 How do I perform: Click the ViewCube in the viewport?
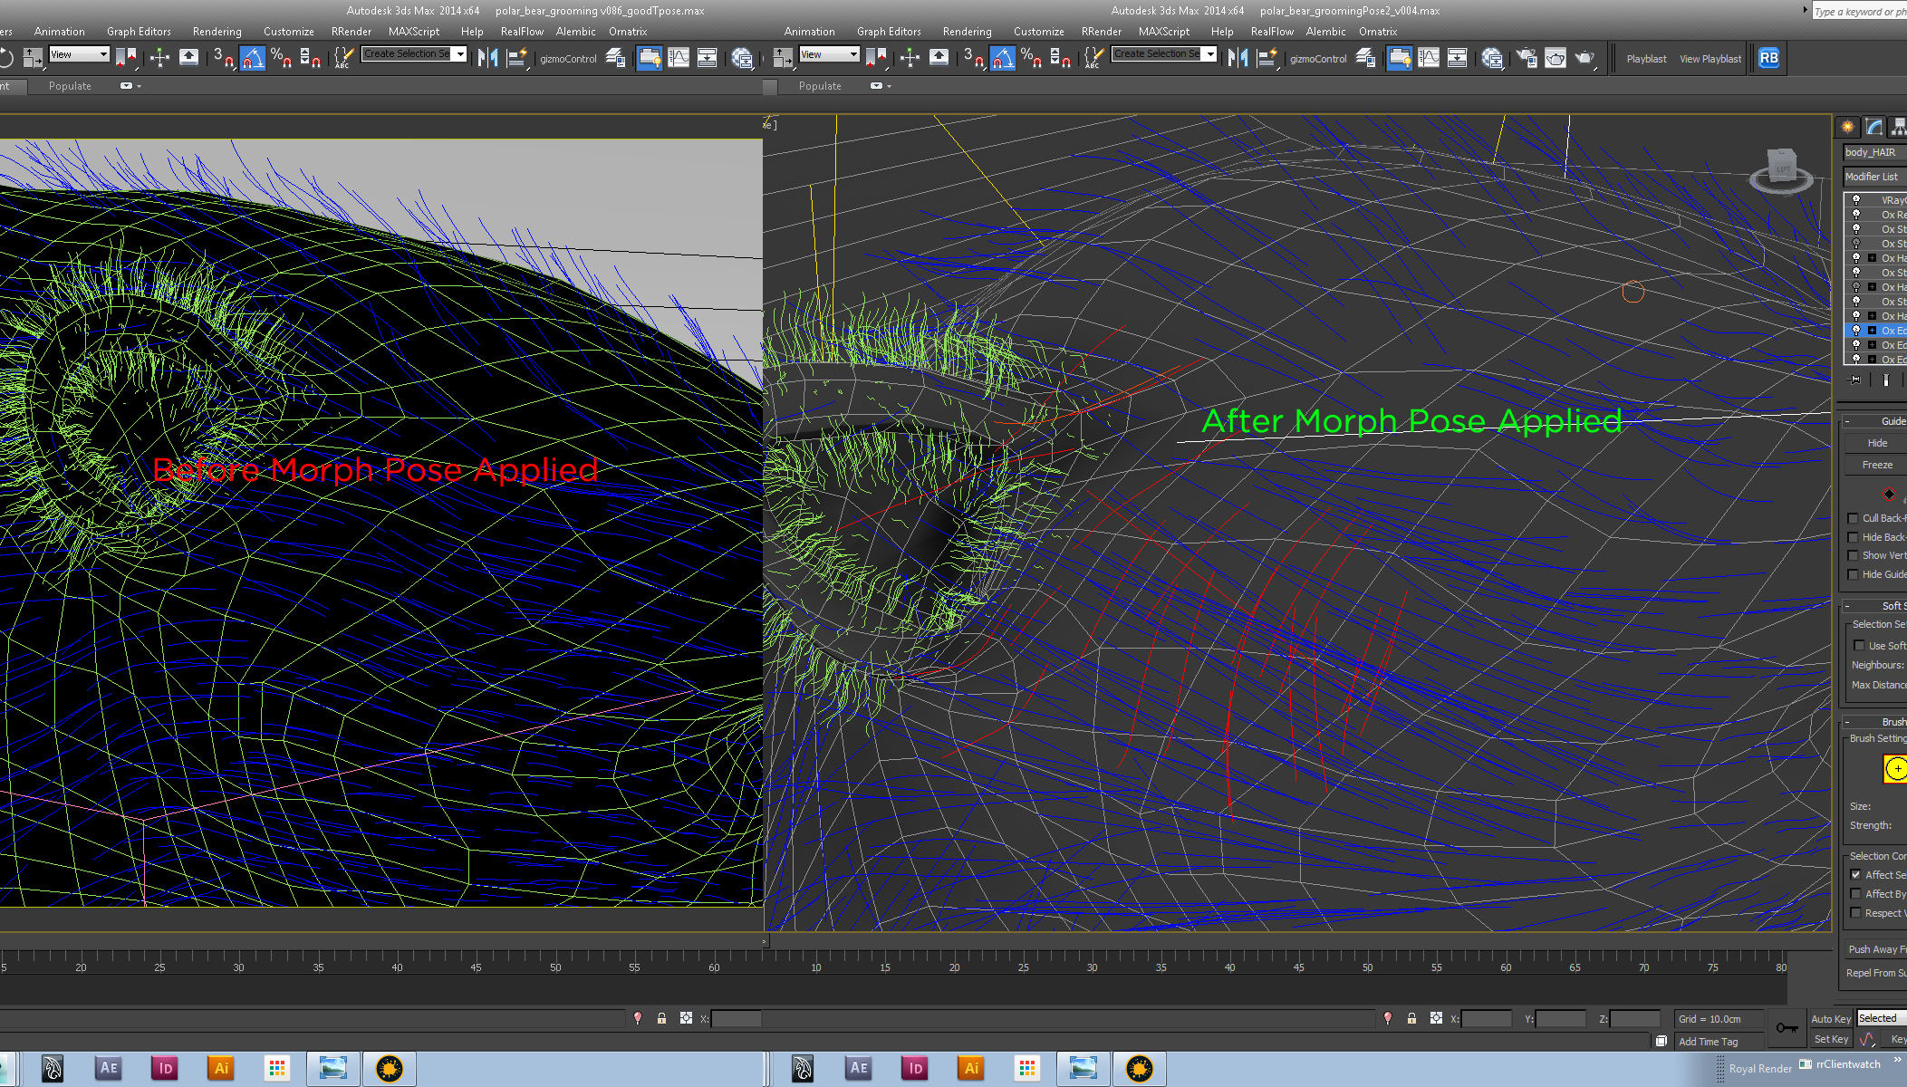tap(1781, 169)
